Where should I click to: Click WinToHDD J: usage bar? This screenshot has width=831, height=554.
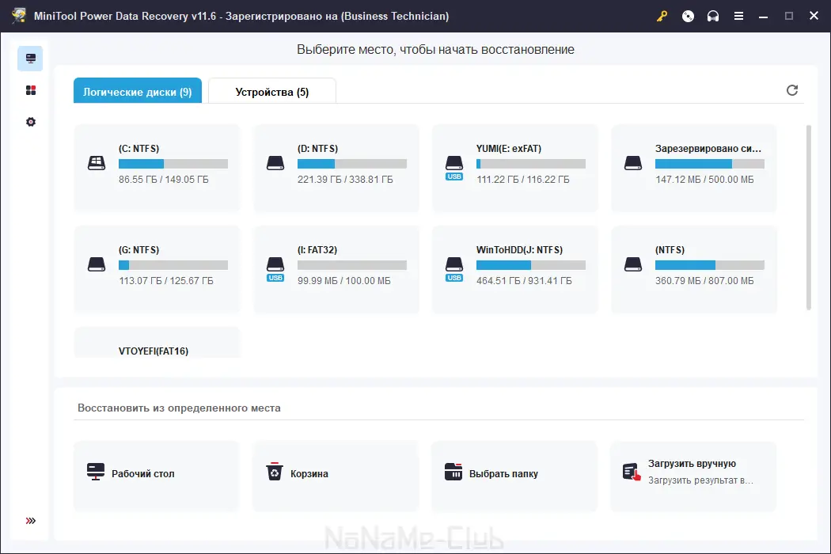pos(531,265)
